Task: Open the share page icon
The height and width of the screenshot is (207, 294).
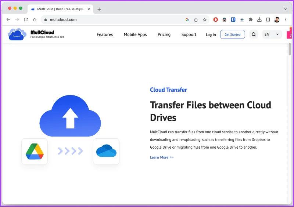Action: click(196, 19)
